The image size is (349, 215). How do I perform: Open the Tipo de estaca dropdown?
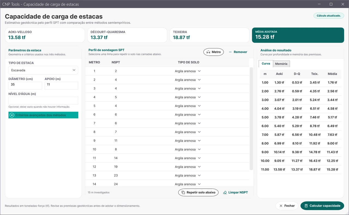point(43,70)
